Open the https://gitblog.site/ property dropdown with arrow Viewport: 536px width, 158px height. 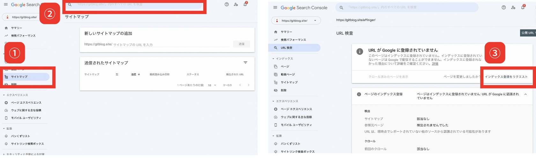(296, 21)
